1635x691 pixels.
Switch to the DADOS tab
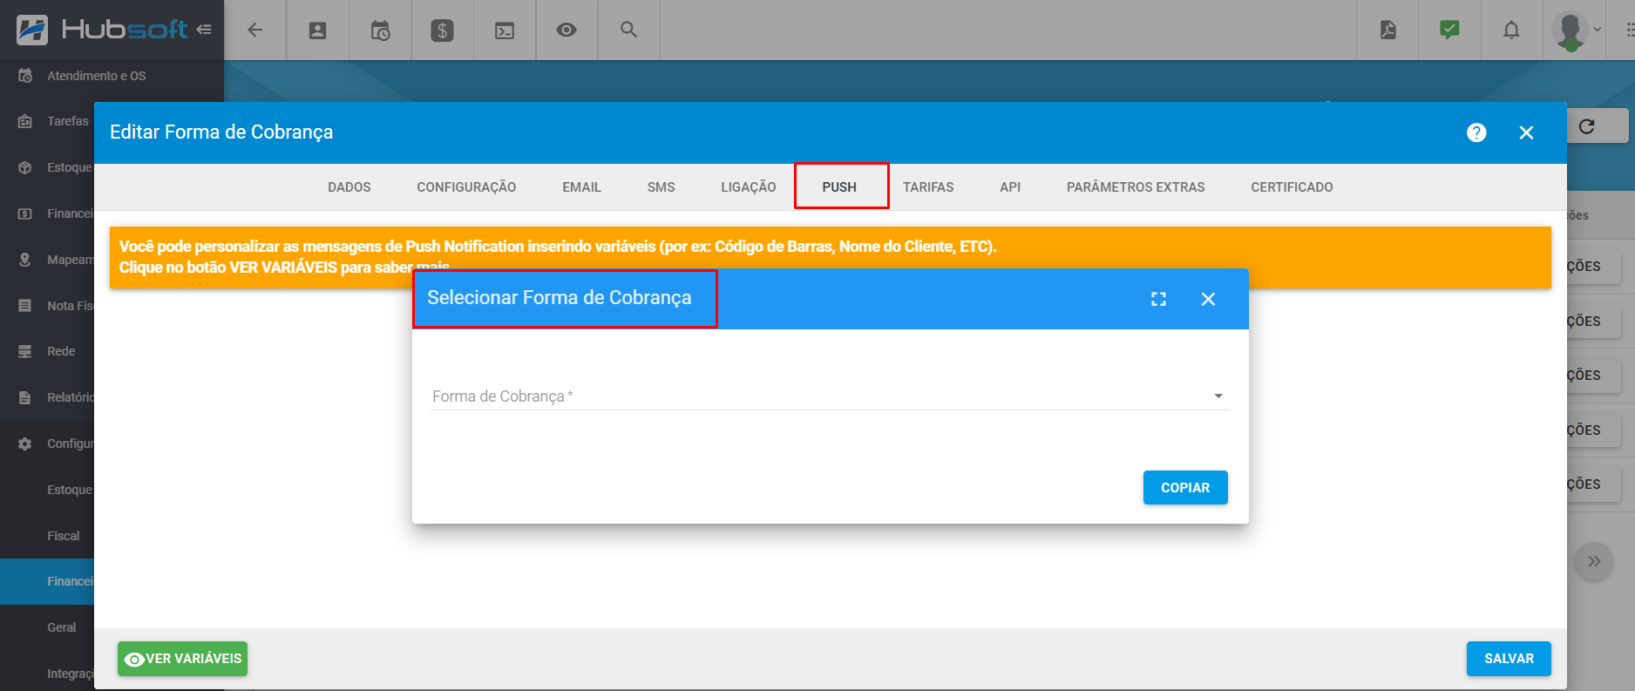pos(349,187)
